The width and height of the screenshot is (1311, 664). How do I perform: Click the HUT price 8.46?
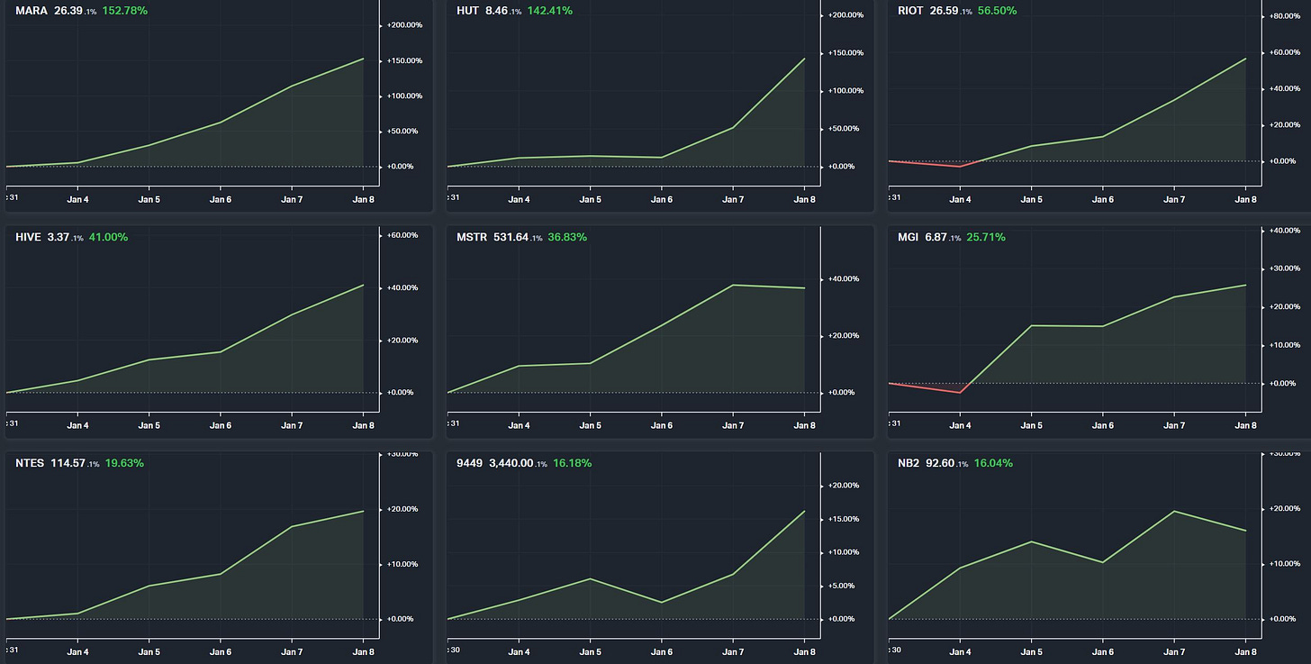[495, 11]
